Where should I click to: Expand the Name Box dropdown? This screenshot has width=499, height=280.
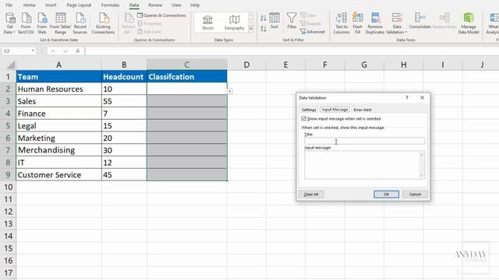coord(33,51)
